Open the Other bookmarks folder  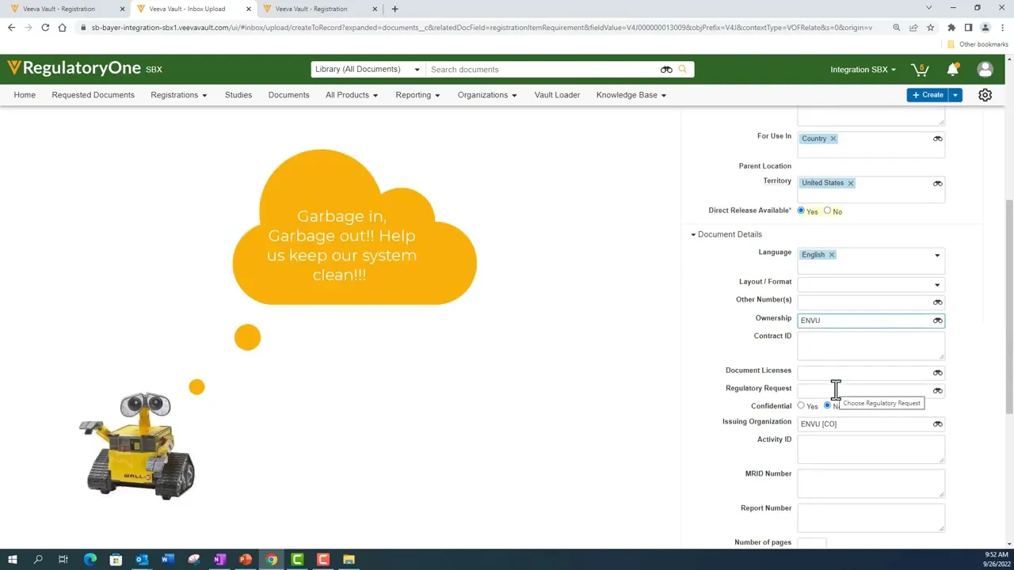[978, 44]
